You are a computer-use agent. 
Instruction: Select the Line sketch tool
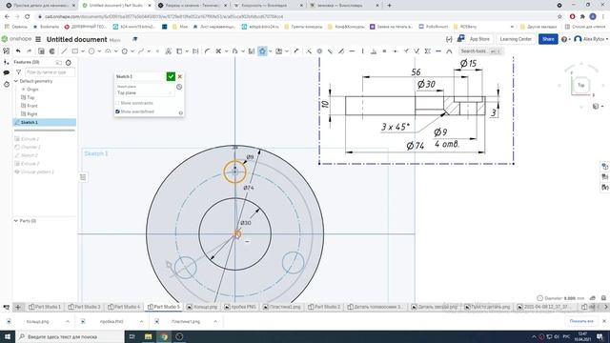tap(64, 50)
